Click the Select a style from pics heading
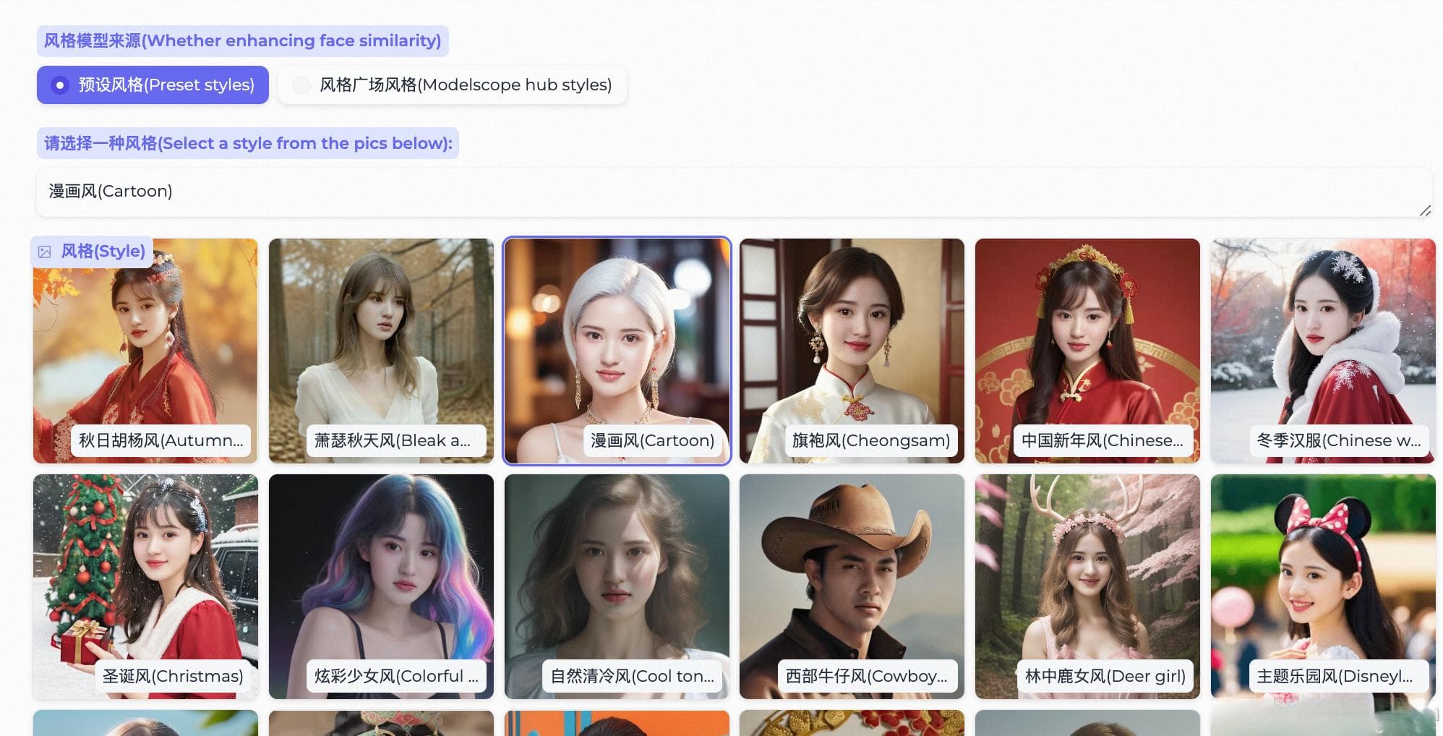The width and height of the screenshot is (1443, 736). (x=248, y=144)
